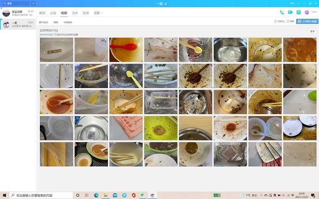Open the red spoon bowl photo thumbnail
319x199 pixels.
(126, 50)
